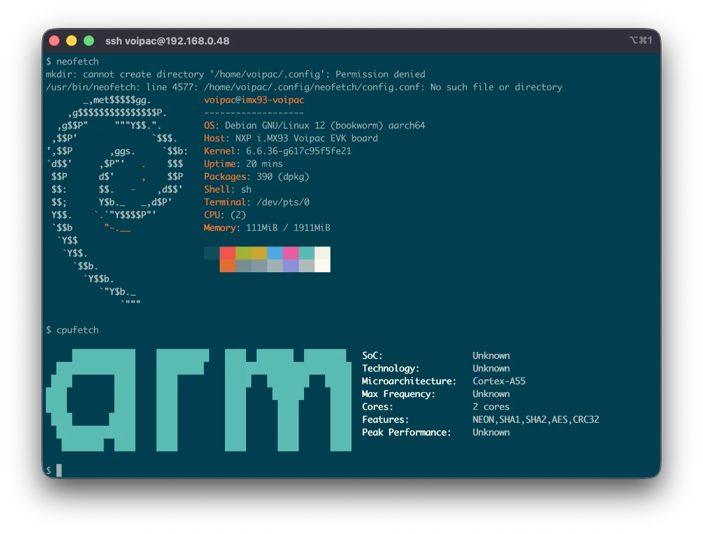
Task: Click the ⌥⌘1 shortcut indicator in title bar
Action: 640,40
